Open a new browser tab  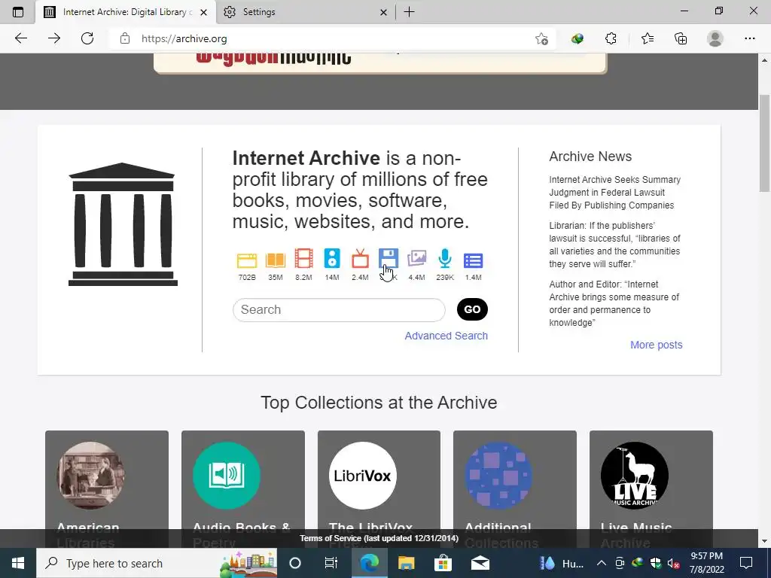[409, 12]
